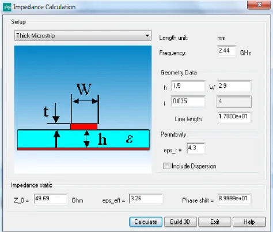The image size is (273, 232).
Task: Click the Exit button
Action: pyautogui.click(x=215, y=222)
